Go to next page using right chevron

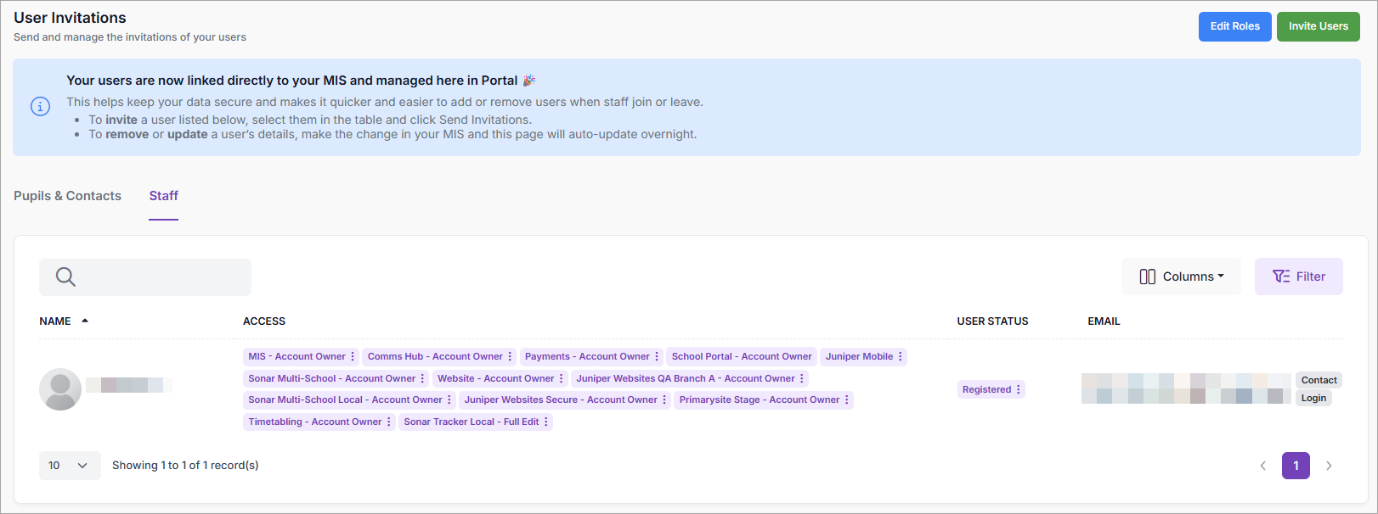1329,466
